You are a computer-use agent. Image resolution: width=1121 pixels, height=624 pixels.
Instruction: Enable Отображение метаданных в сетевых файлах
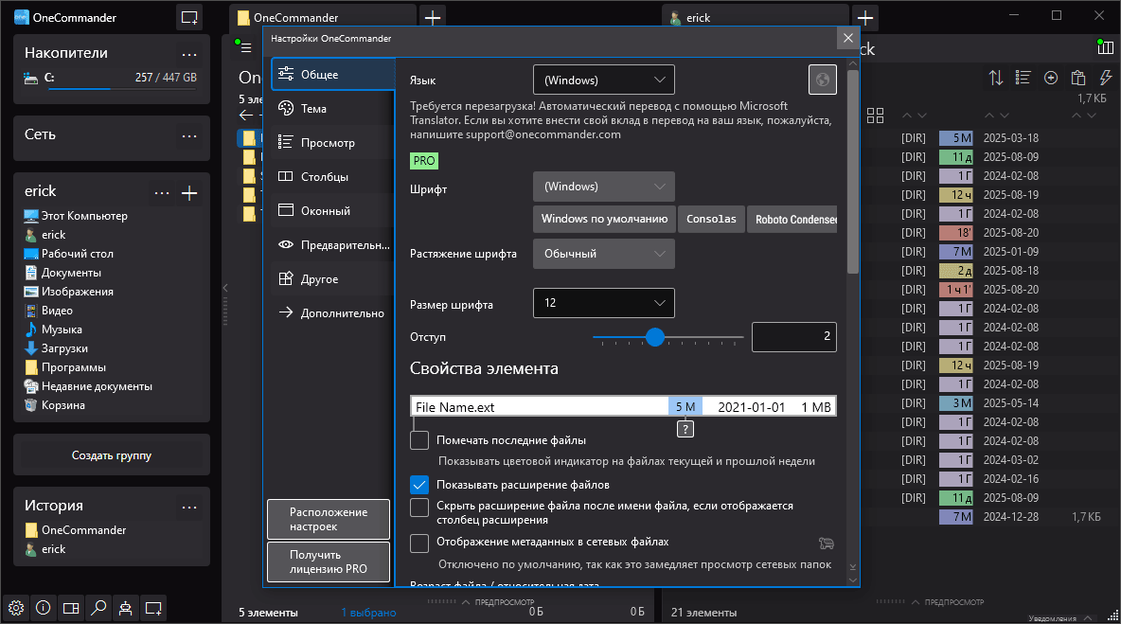coord(418,544)
